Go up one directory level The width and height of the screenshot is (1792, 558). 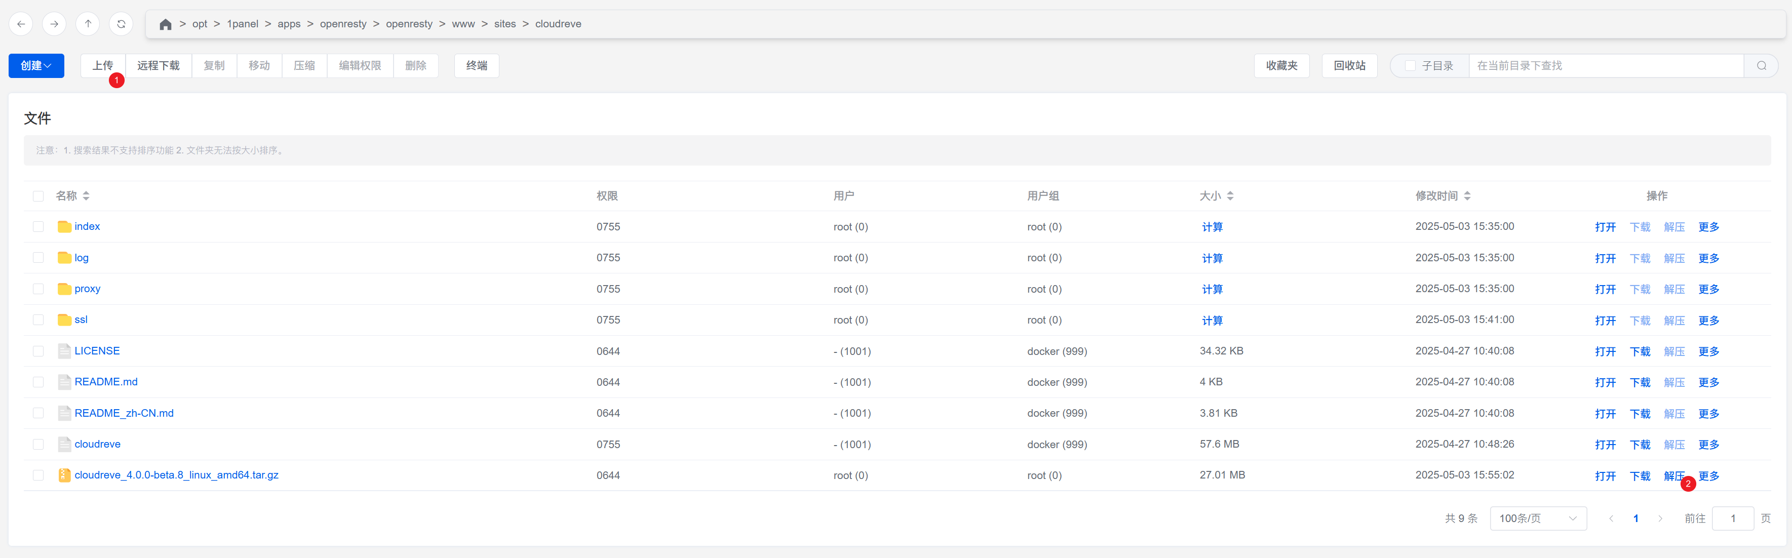[x=88, y=24]
